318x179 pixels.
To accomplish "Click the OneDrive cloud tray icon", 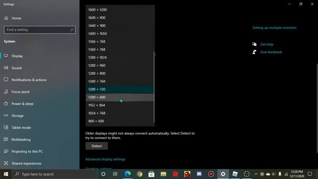I will (268, 174).
